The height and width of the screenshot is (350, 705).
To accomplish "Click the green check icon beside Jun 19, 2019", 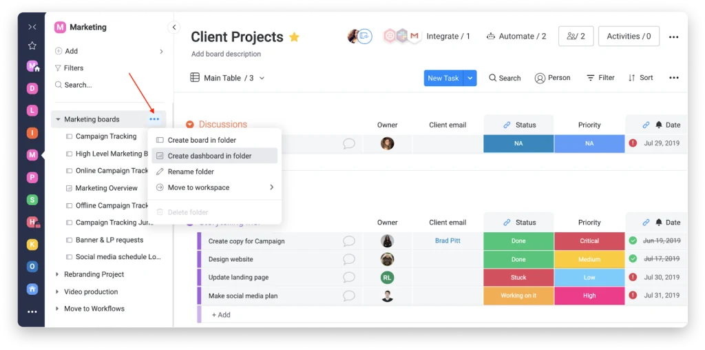I will pos(633,240).
